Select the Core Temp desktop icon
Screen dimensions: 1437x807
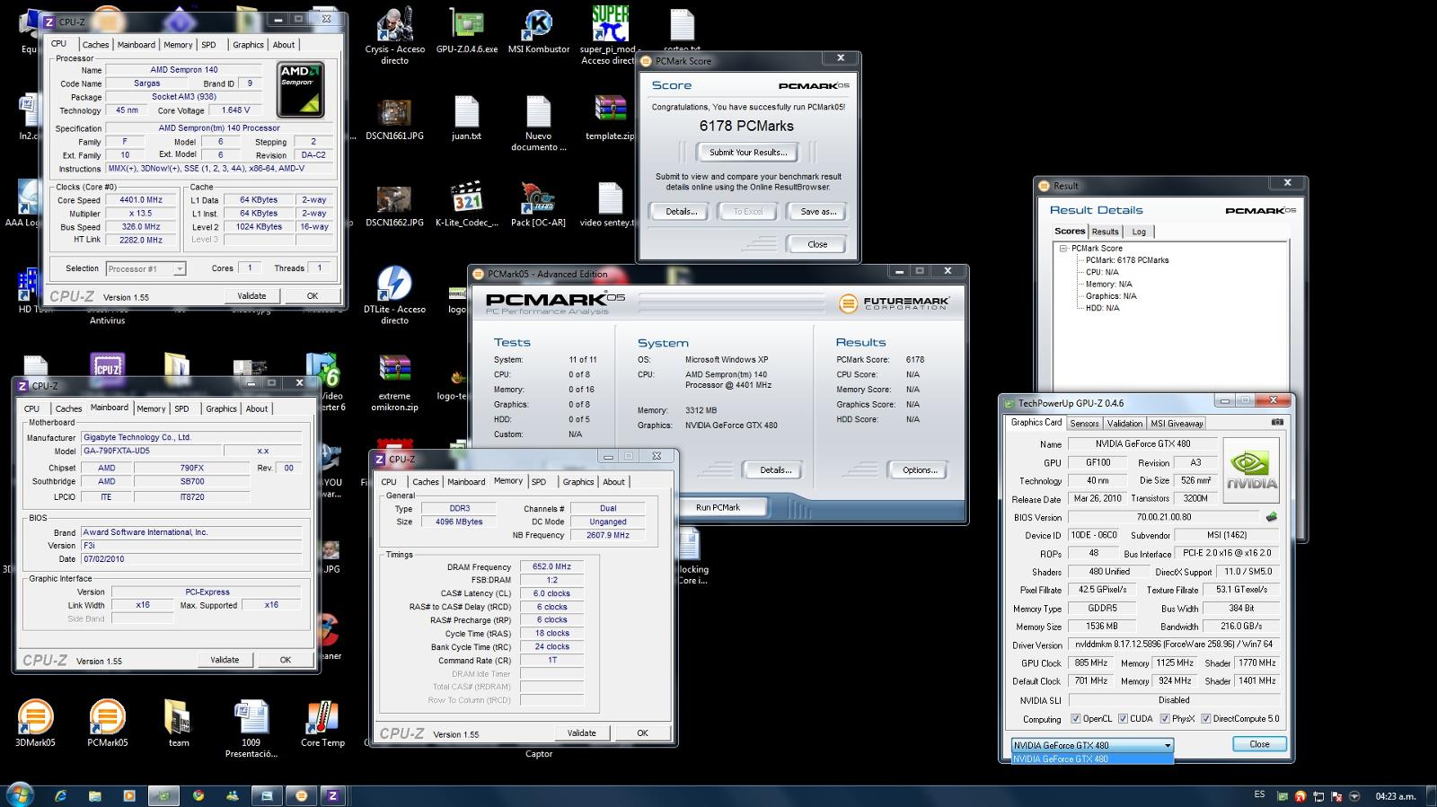point(322,724)
